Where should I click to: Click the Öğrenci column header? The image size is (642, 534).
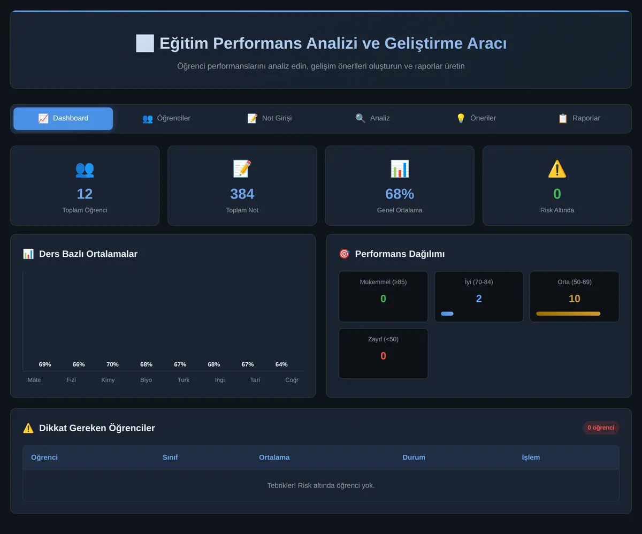44,457
